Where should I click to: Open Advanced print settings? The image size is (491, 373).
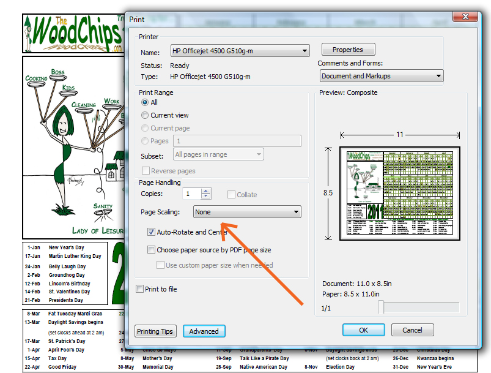point(204,331)
